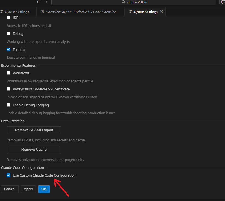Enable the Workflows experimental feature
The width and height of the screenshot is (225, 201).
click(x=8, y=73)
